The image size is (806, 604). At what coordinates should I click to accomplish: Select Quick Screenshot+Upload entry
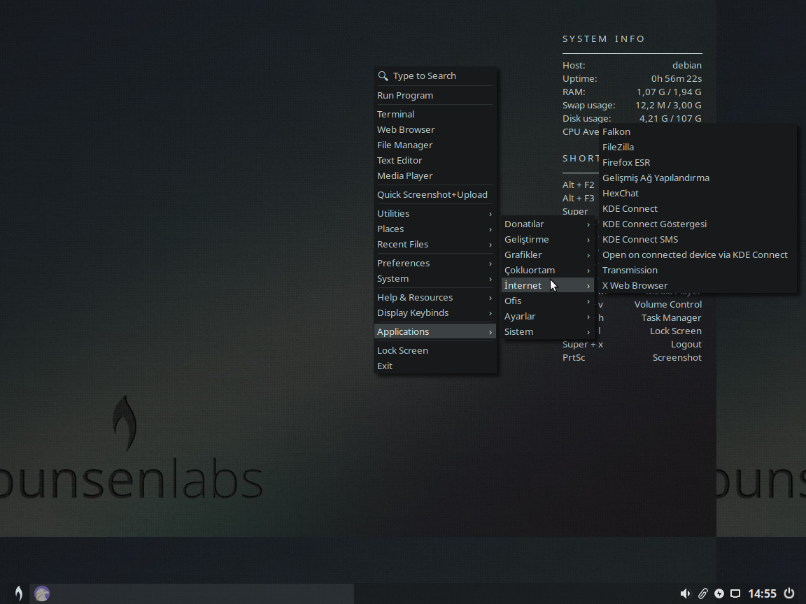[435, 194]
